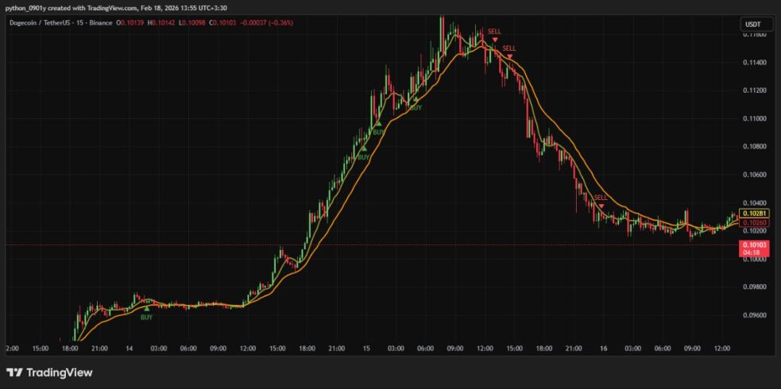Click the 0.09800 tick on price axis

tap(754, 287)
